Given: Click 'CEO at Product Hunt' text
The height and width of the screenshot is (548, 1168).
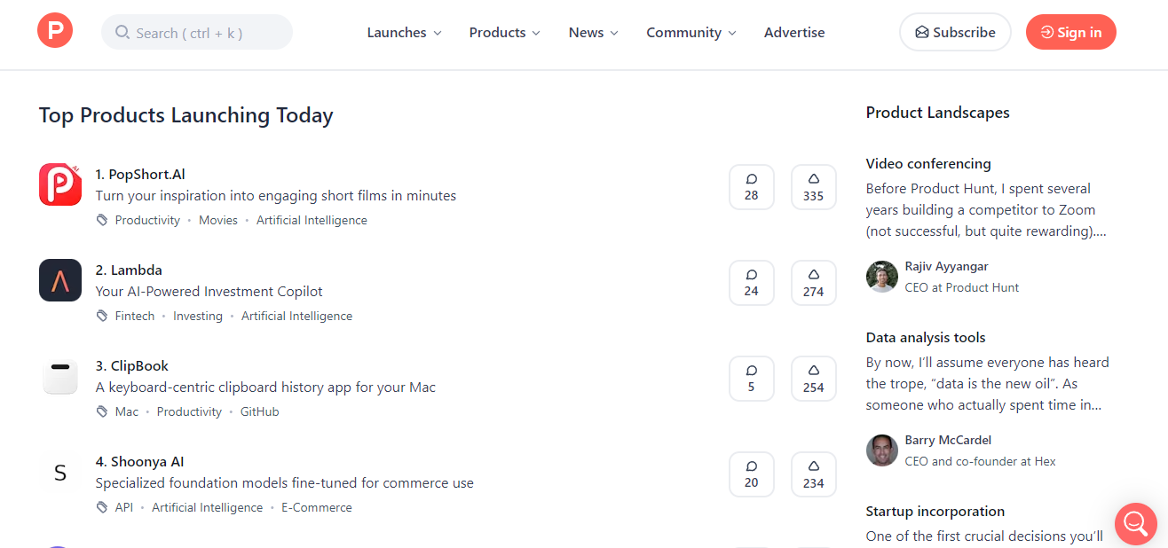Looking at the screenshot, I should click(x=962, y=287).
